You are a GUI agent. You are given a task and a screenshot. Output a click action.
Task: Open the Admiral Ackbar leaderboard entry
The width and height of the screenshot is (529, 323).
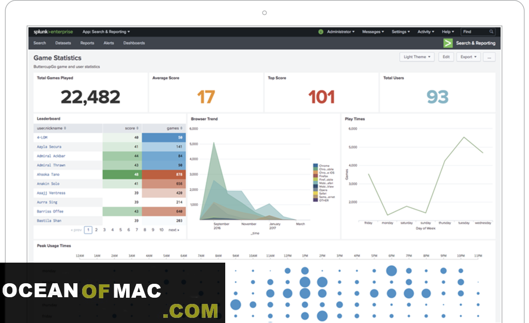point(51,156)
